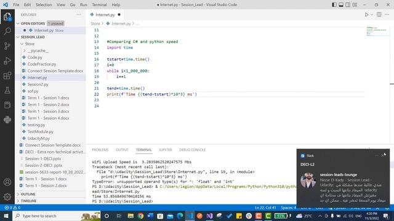
Task: Click Ln 22, Col 41 in status bar
Action: click(265, 207)
